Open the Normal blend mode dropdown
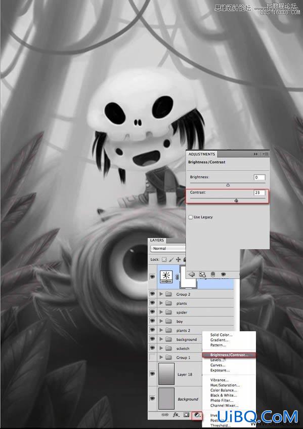The height and width of the screenshot is (429, 303). coord(168,249)
